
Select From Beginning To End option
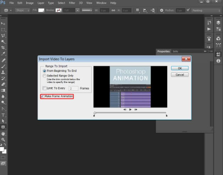(44, 71)
